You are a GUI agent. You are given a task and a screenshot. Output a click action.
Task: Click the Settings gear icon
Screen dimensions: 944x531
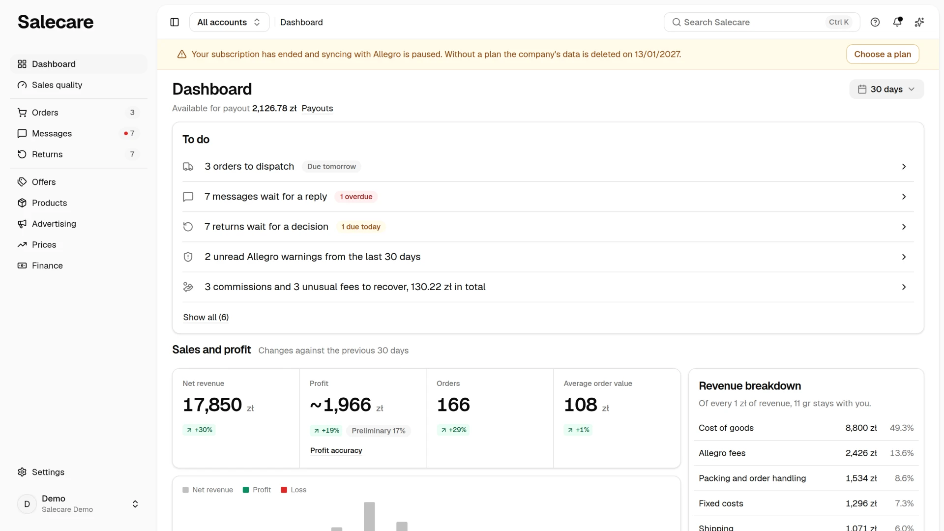(x=22, y=472)
